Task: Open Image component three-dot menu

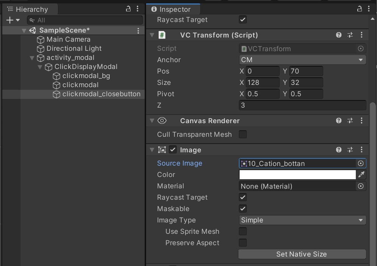Action: (361, 150)
